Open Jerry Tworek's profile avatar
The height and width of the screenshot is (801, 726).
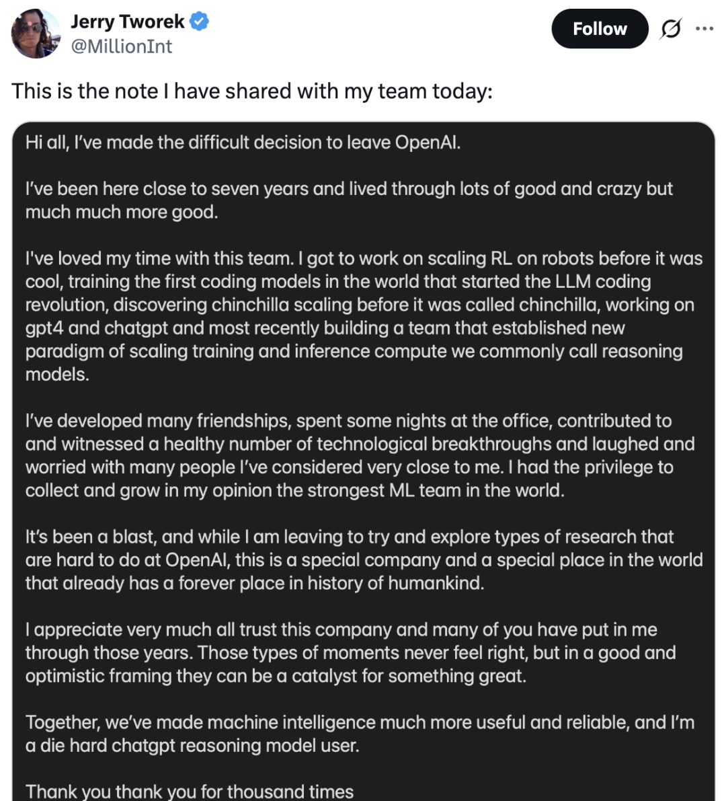pyautogui.click(x=36, y=34)
